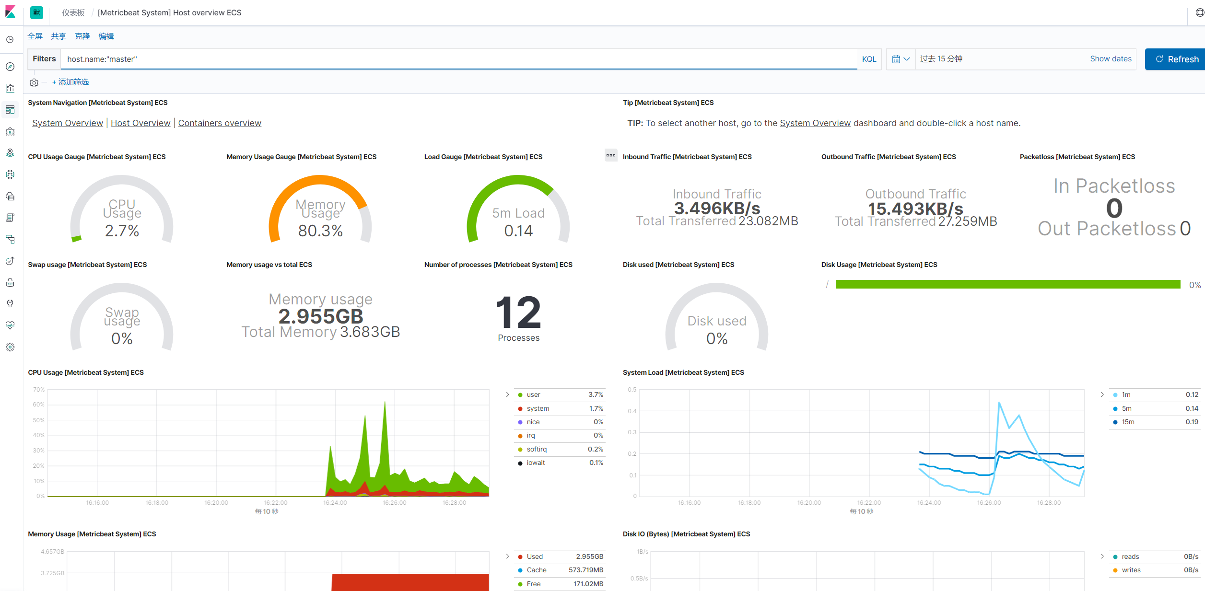Collapse the CPU Usage chart legend chevron
The width and height of the screenshot is (1205, 591).
tap(507, 394)
